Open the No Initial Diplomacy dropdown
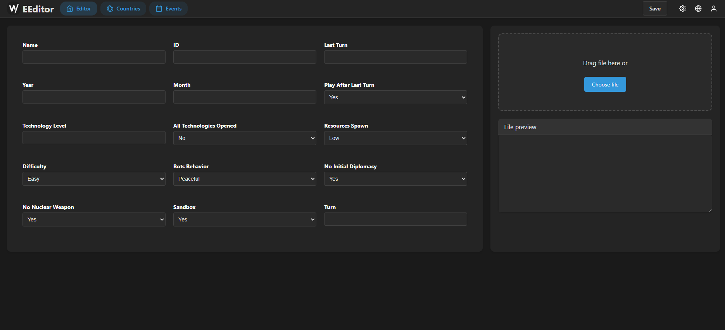 [x=395, y=179]
